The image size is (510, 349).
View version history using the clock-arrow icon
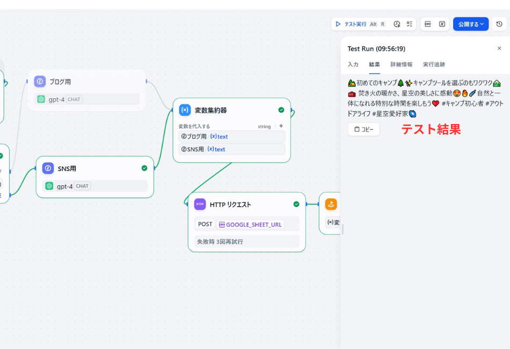[x=499, y=24]
